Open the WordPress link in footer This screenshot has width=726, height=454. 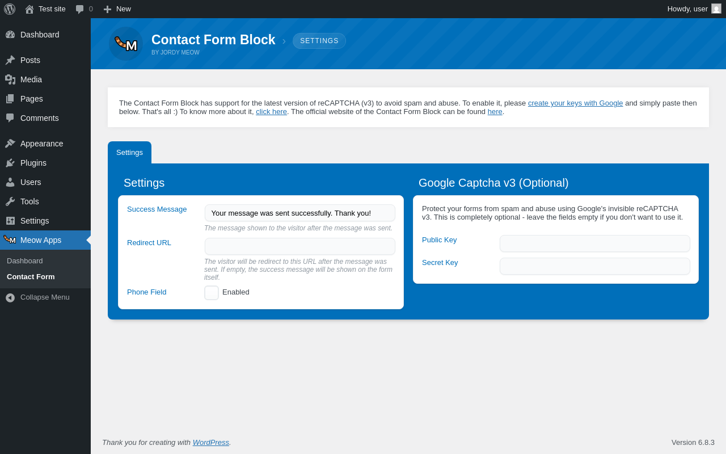(x=211, y=442)
